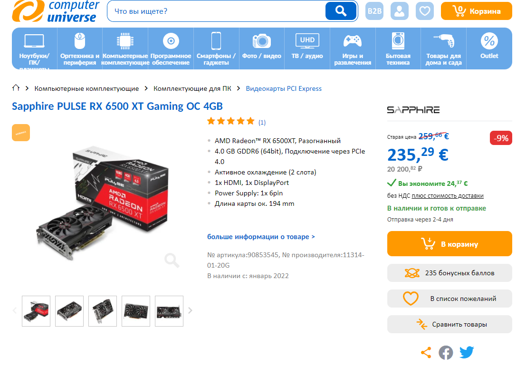The height and width of the screenshot is (367, 526).
Task: Share product on Twitter
Action: click(x=466, y=352)
